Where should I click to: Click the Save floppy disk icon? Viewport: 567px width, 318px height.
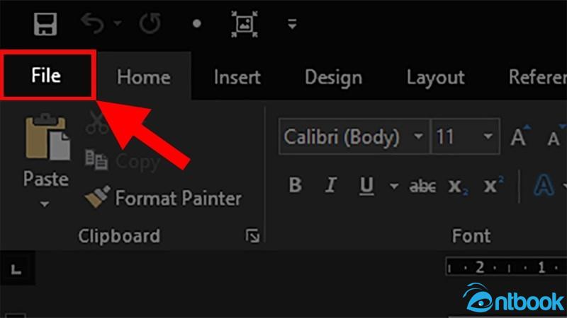(x=45, y=24)
